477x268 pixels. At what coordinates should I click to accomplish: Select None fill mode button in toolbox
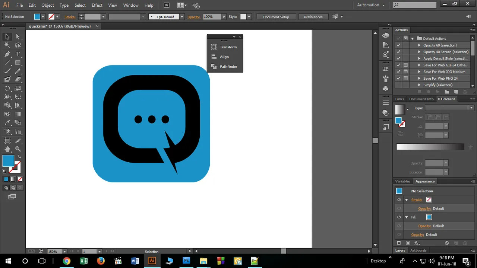(x=20, y=179)
